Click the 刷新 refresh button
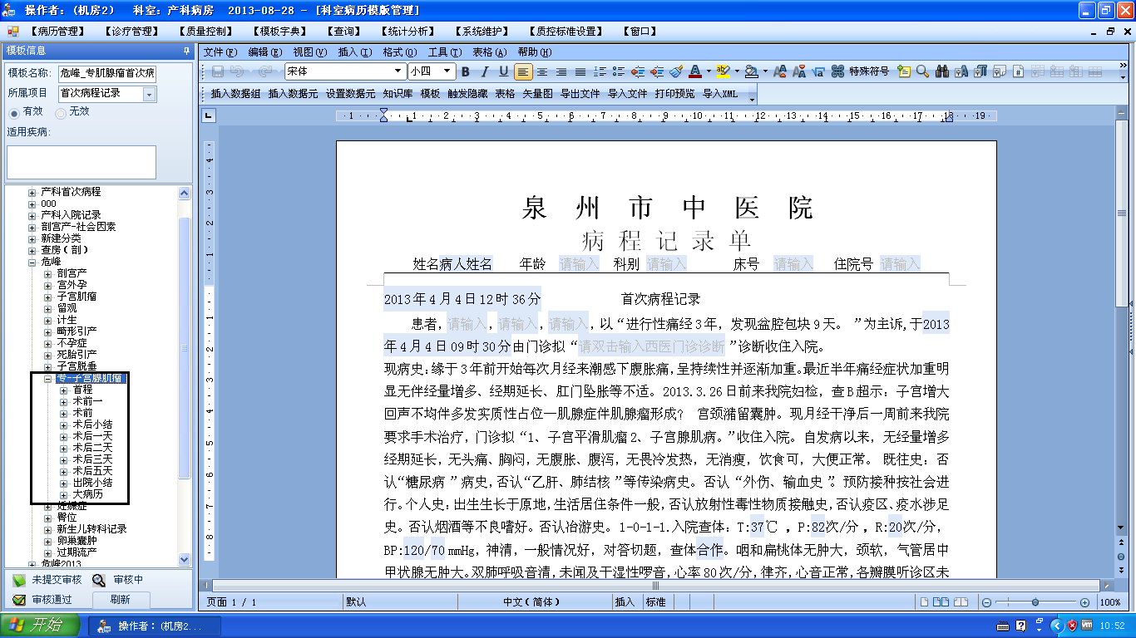The image size is (1136, 638). coord(120,600)
